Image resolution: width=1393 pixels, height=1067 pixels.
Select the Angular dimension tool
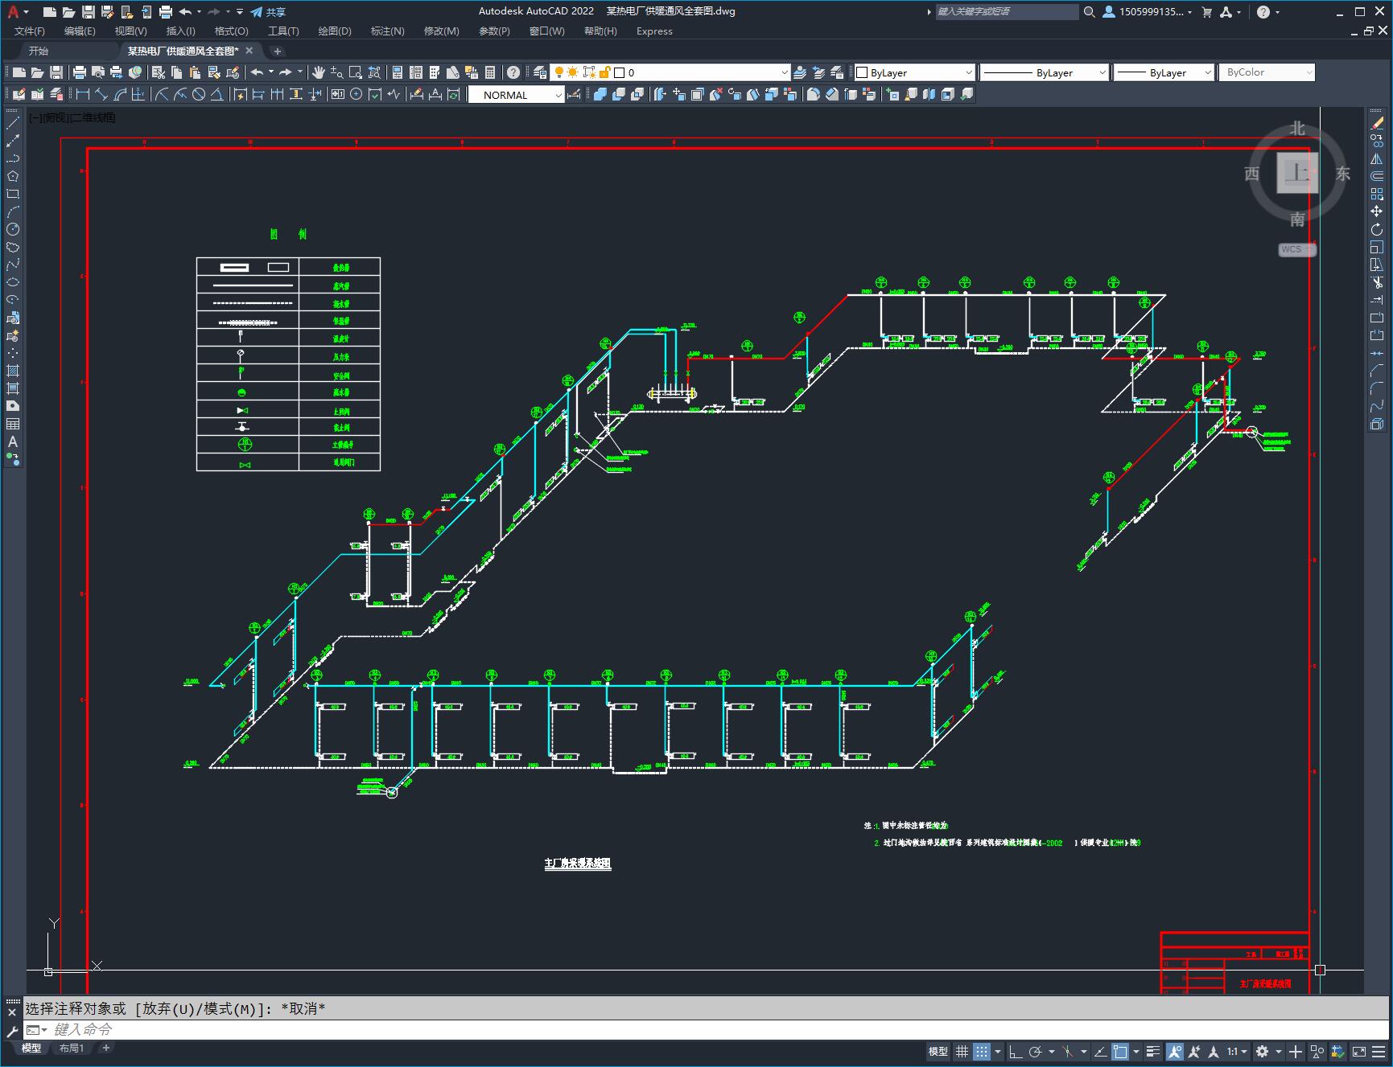(217, 95)
